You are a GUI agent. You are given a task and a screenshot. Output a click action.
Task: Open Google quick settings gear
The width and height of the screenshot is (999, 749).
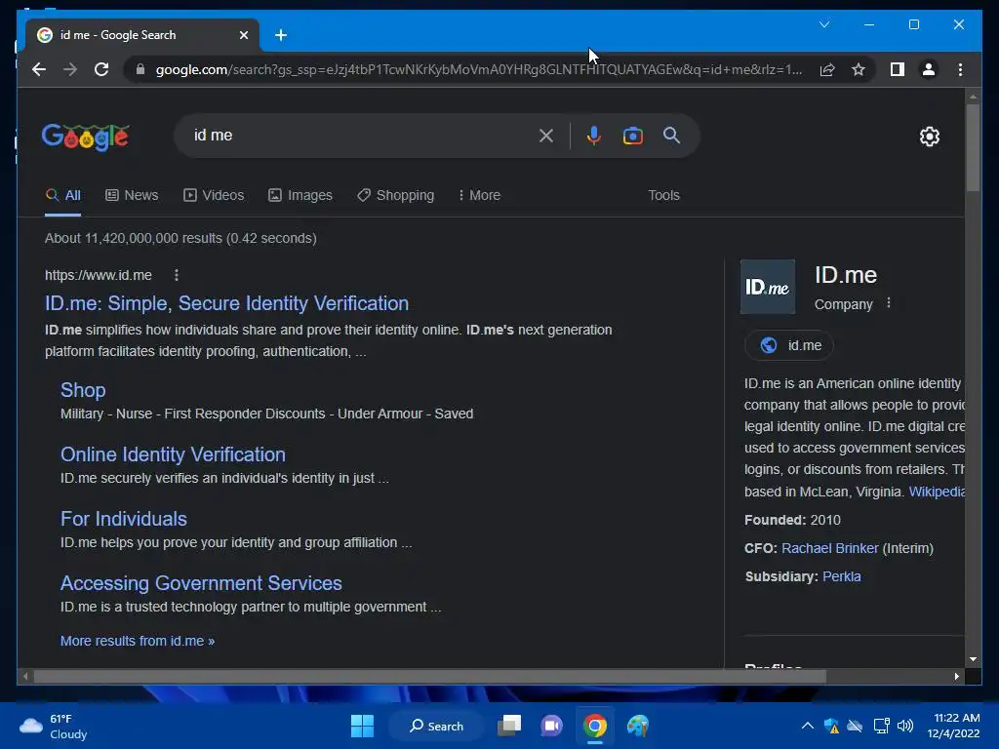coord(930,137)
